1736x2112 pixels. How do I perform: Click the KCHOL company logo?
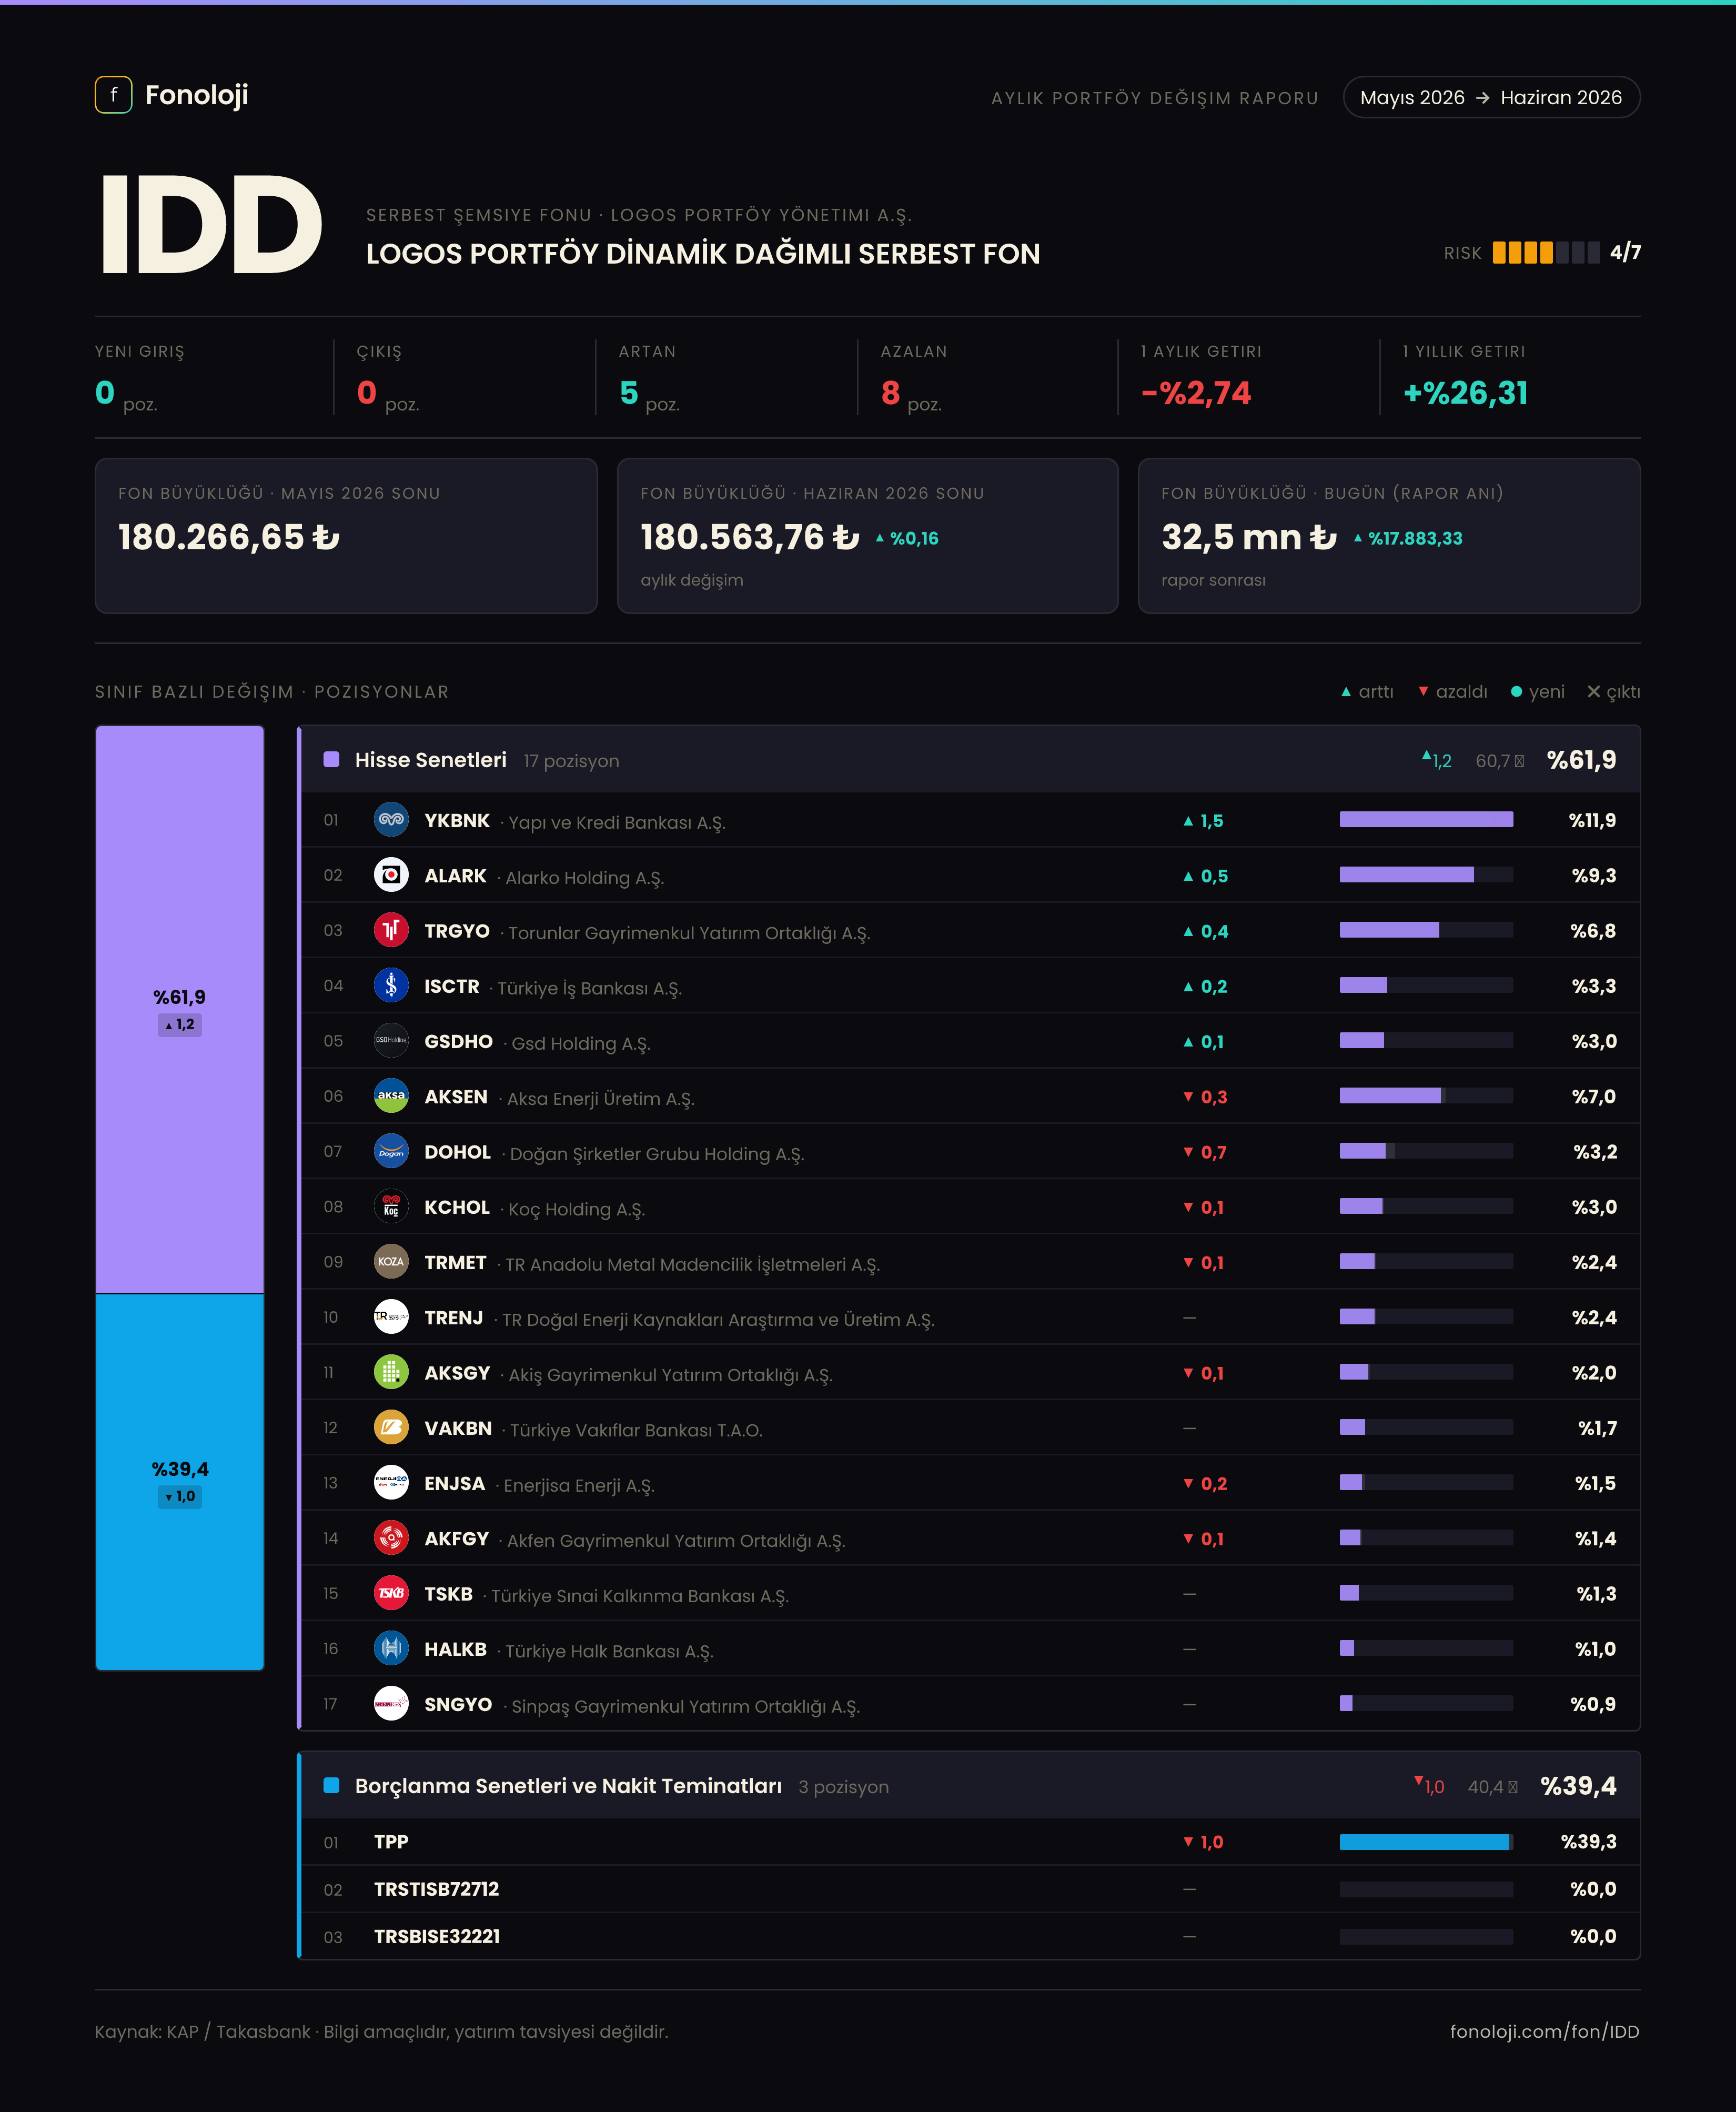[x=391, y=1207]
